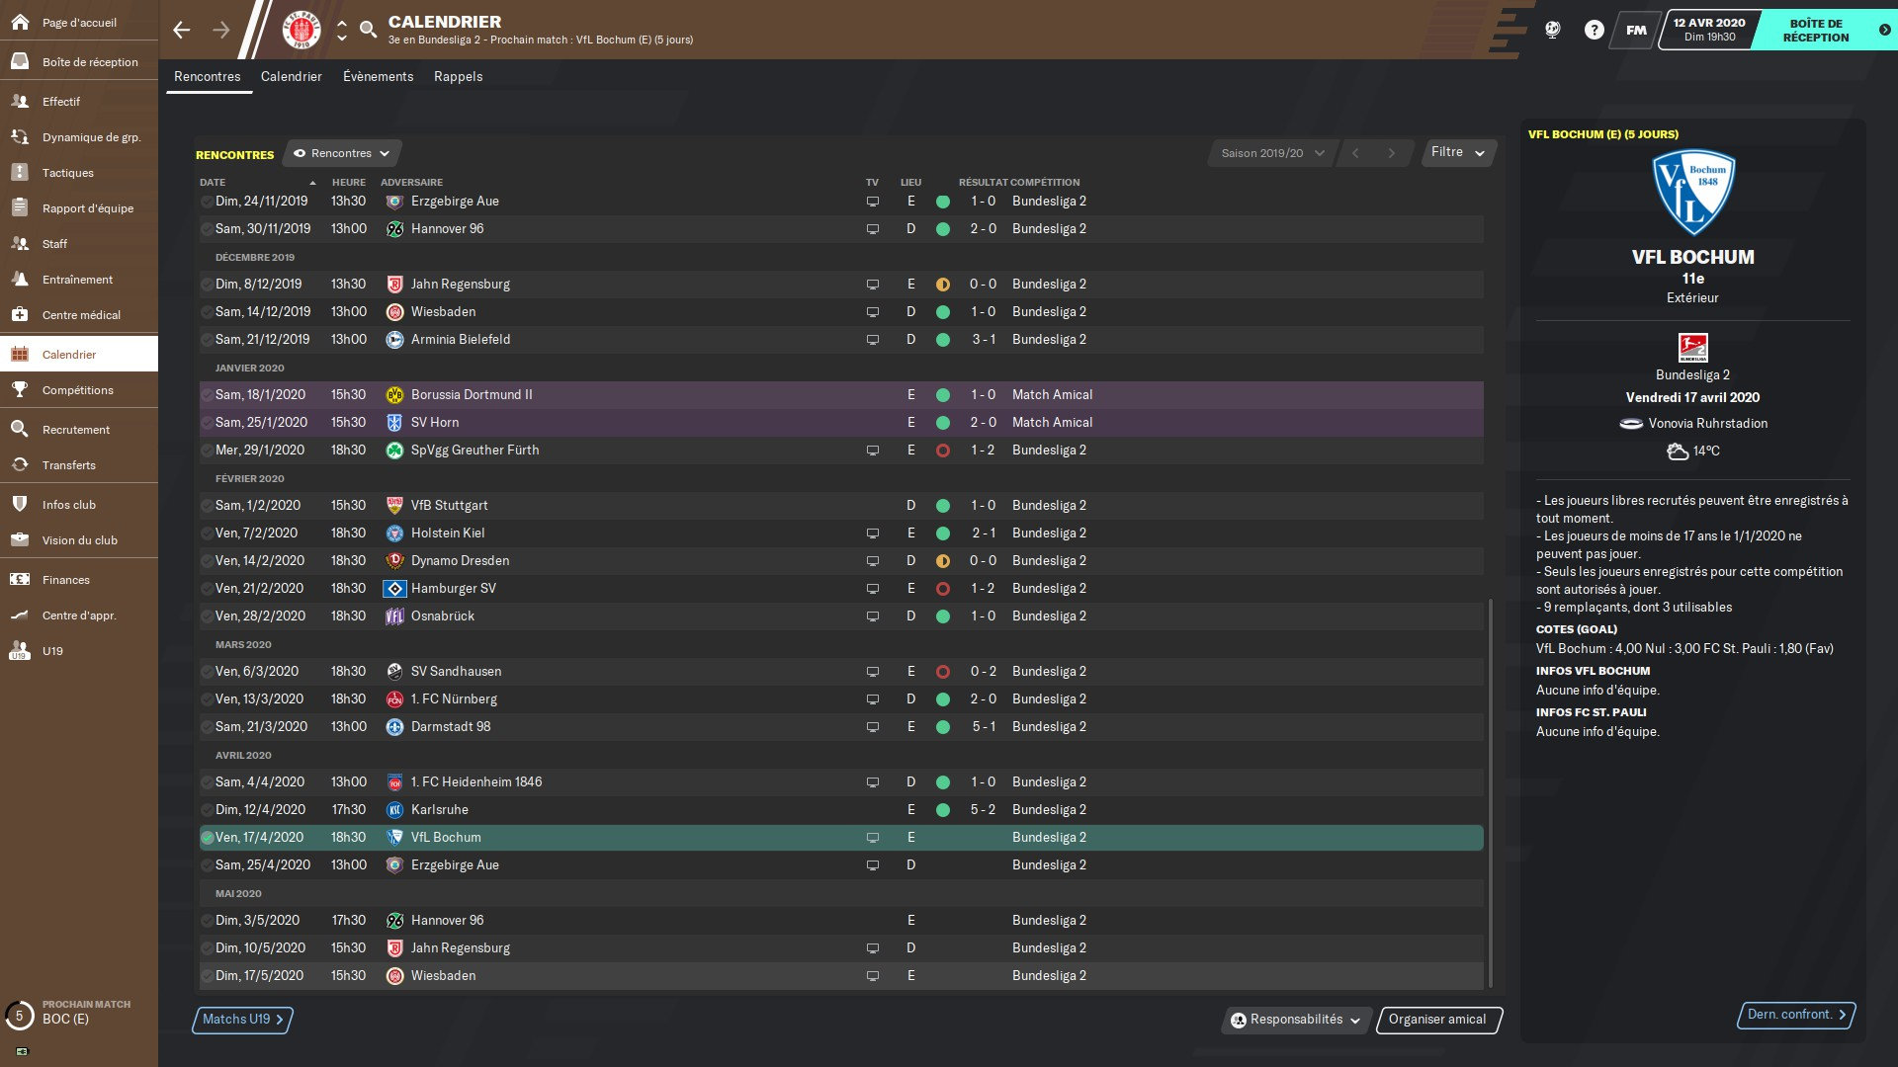1898x1067 pixels.
Task: Open the search magnifier icon
Action: [x=368, y=30]
